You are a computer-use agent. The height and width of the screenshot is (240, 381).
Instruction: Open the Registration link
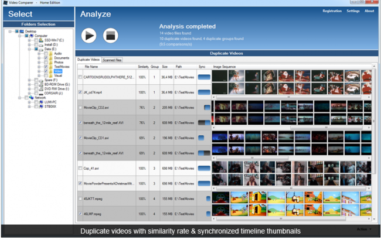click(332, 11)
